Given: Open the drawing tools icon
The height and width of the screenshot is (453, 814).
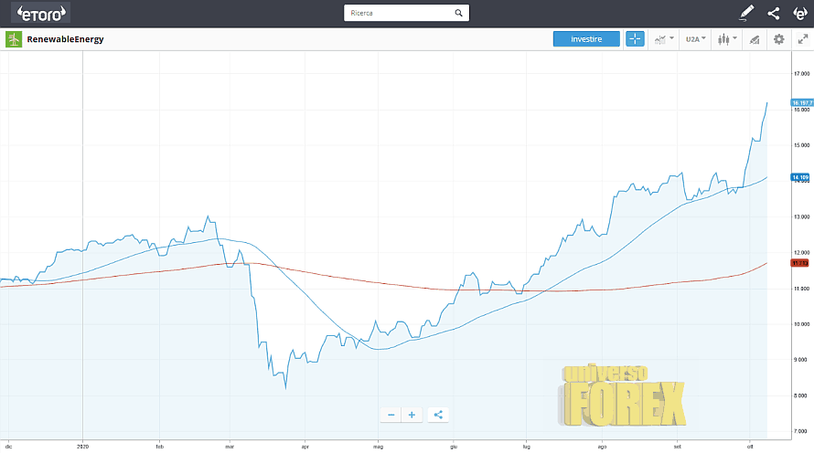Looking at the screenshot, I should pos(755,39).
